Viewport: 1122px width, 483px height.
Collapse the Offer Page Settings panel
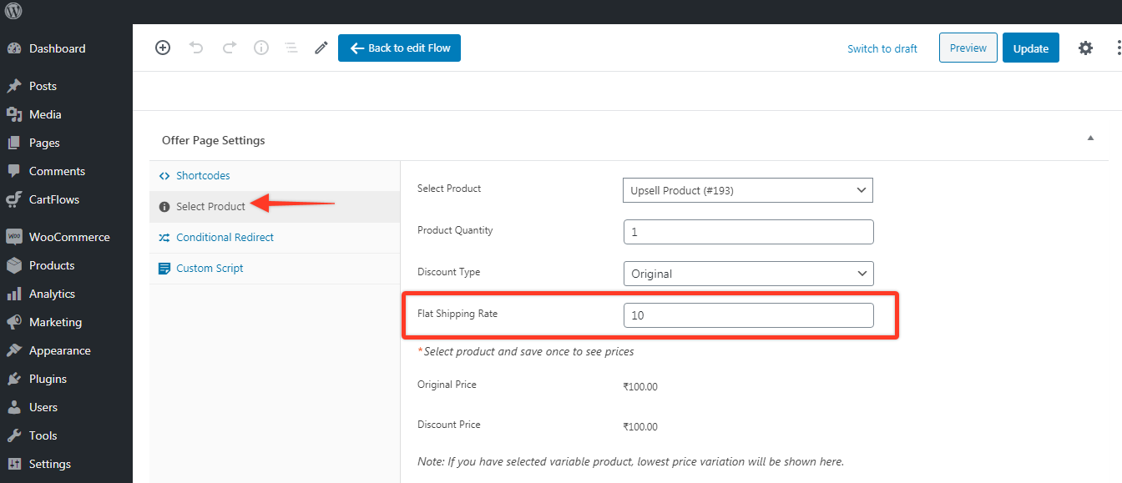tap(1090, 138)
